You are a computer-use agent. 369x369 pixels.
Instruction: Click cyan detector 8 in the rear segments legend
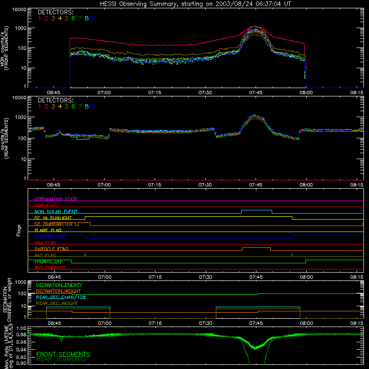87,107
